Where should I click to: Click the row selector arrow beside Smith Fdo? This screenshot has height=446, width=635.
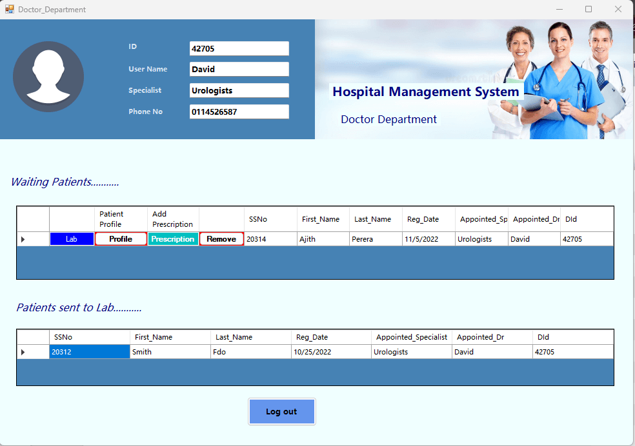[24, 351]
